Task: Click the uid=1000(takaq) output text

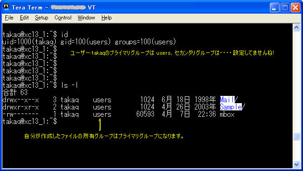Action: click(x=29, y=42)
